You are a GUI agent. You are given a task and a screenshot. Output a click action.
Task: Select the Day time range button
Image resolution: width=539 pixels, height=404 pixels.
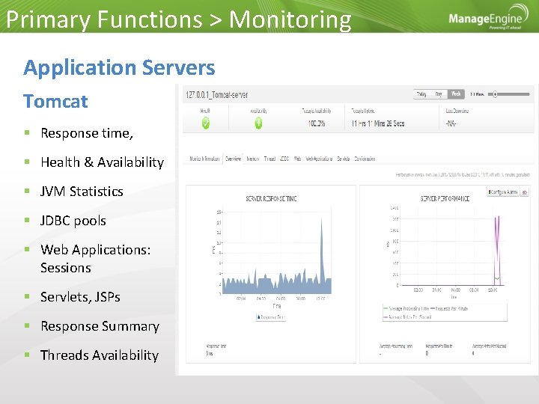coord(439,94)
